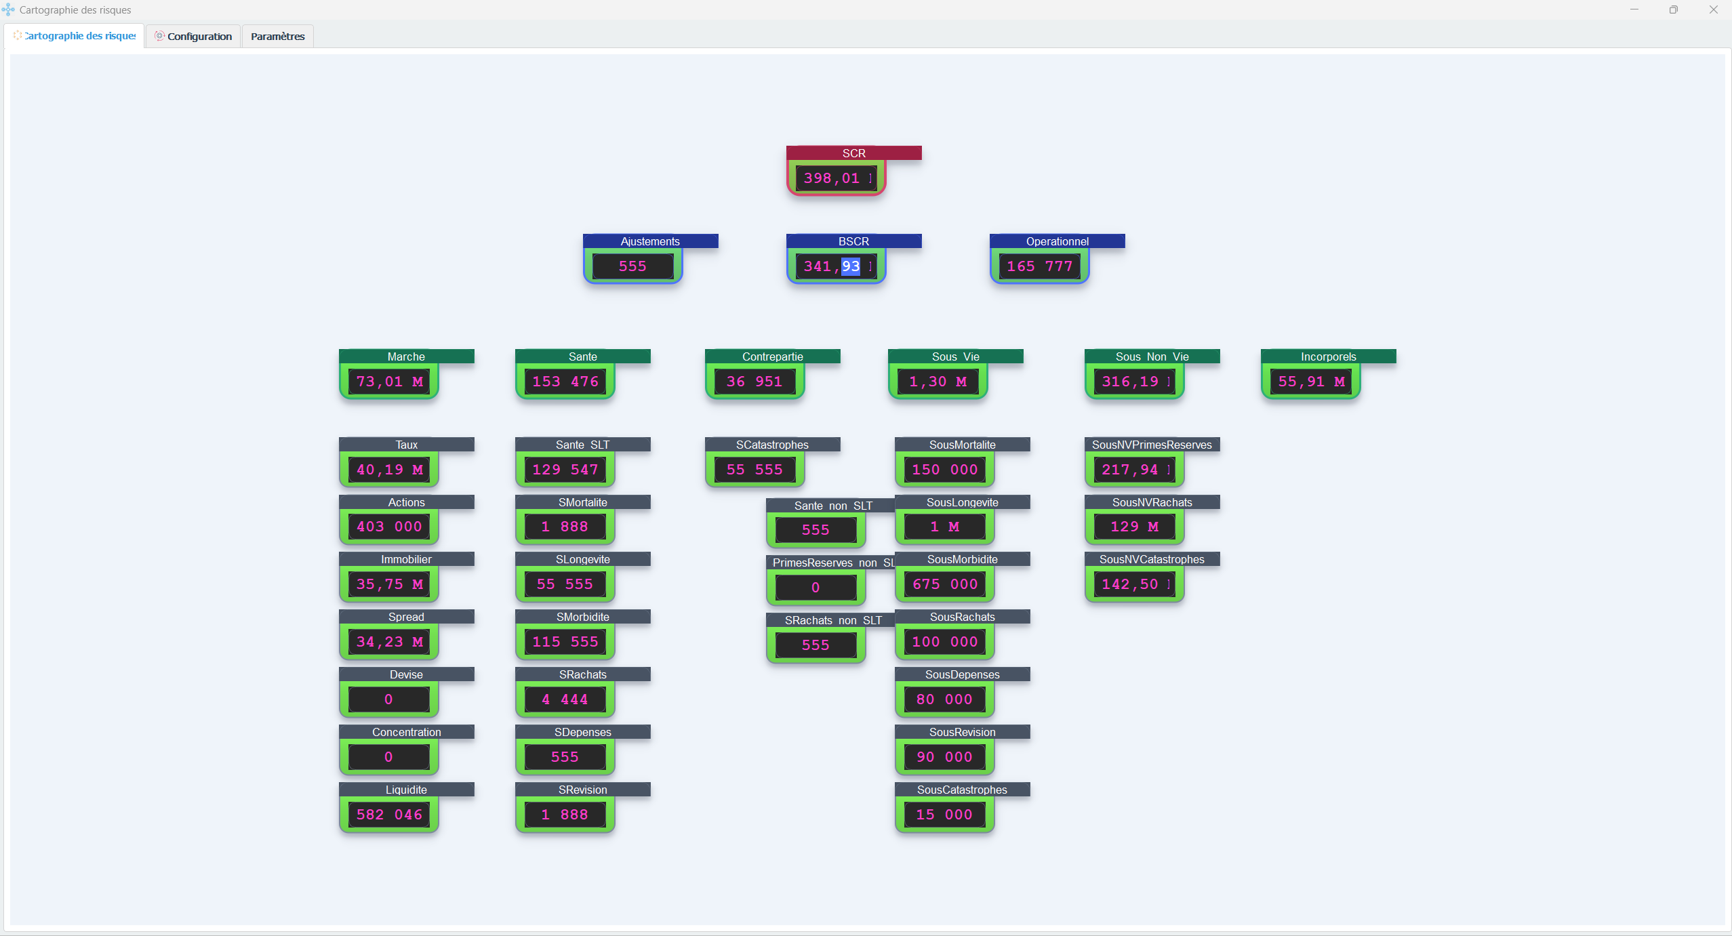Viewport: 1732px width, 936px height.
Task: Restore down the application window
Action: 1674,9
